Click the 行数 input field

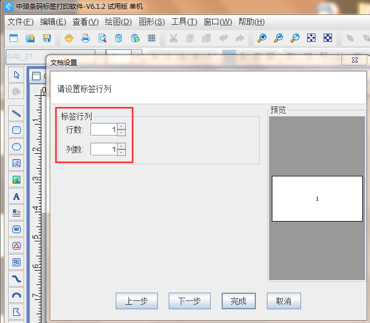click(104, 130)
